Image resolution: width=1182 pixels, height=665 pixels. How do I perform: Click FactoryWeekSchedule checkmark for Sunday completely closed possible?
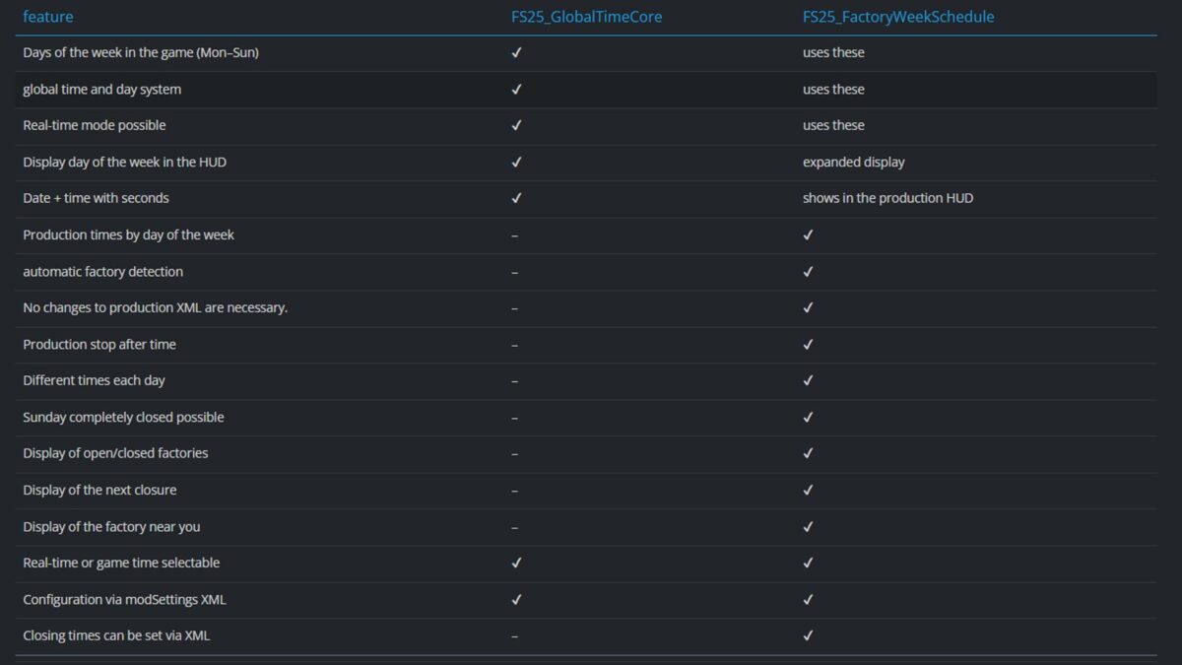pos(808,418)
